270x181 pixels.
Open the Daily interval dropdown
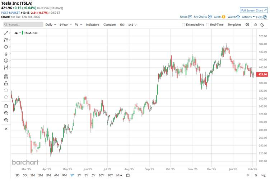pos(50,25)
